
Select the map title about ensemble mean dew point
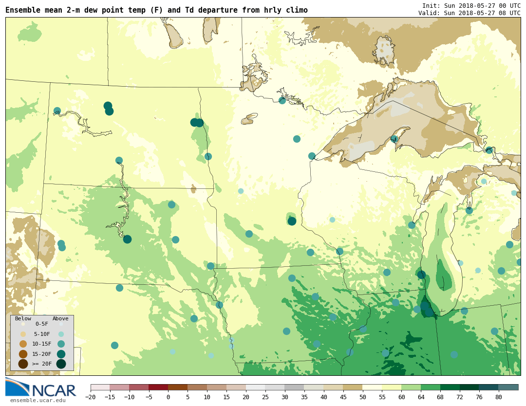pos(157,10)
